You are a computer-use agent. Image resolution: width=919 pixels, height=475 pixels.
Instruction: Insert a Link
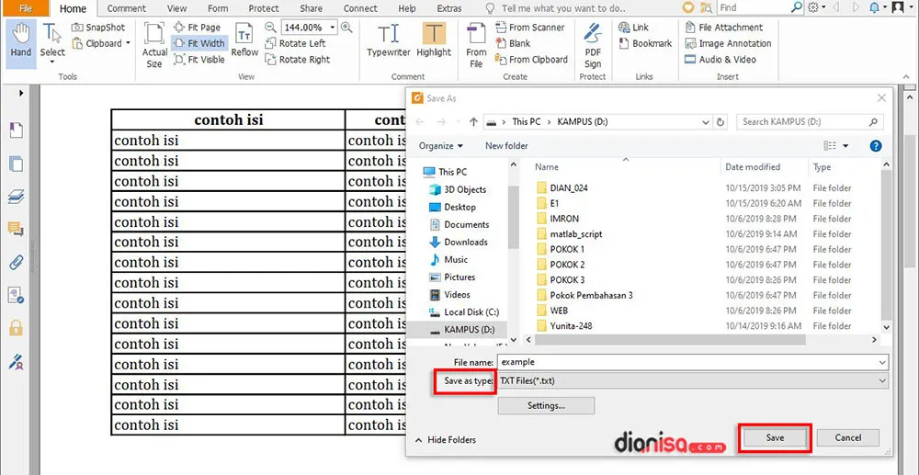coord(633,28)
